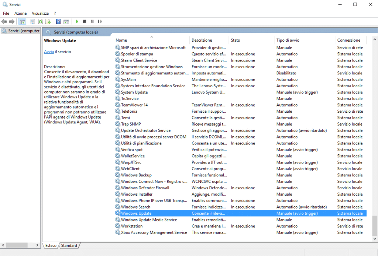Open the Visualizza menu
Viewport: 378px width, 256px height.
tap(40, 13)
